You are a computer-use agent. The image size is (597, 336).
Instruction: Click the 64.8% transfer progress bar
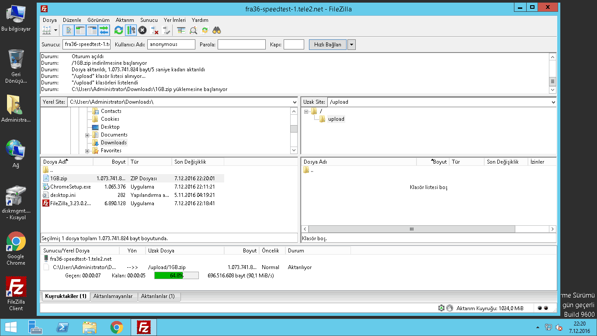[x=177, y=276]
